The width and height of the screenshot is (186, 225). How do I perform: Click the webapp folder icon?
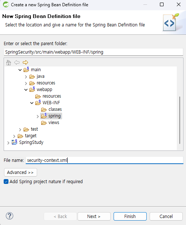32,89
